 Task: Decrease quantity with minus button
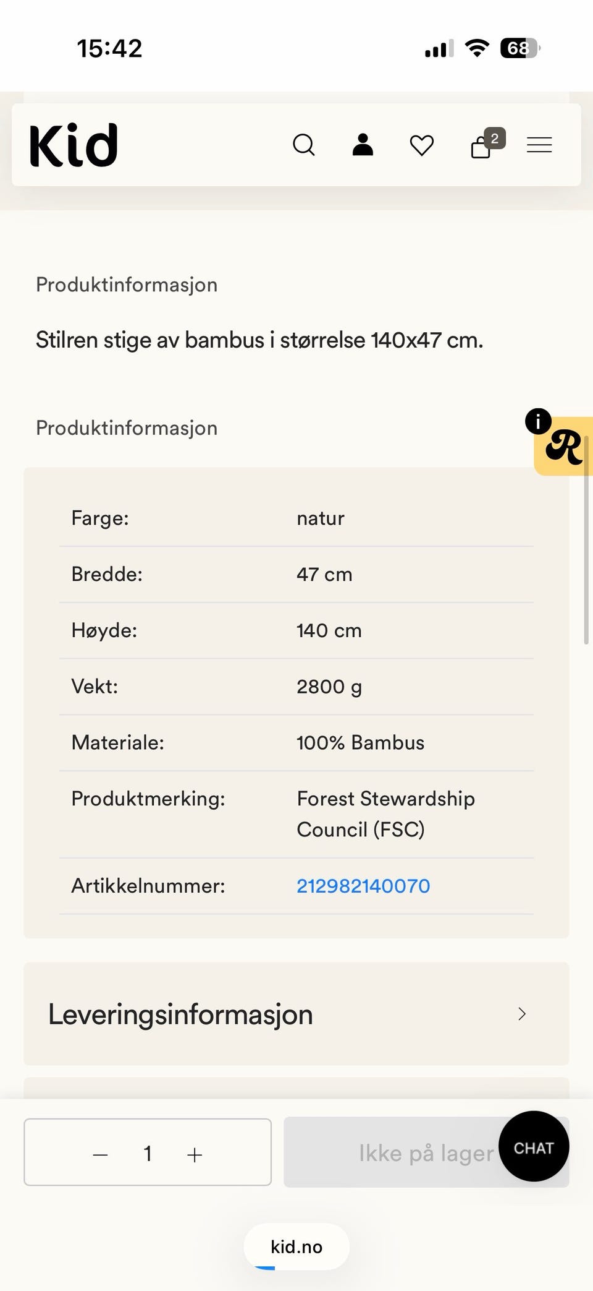click(x=101, y=1154)
